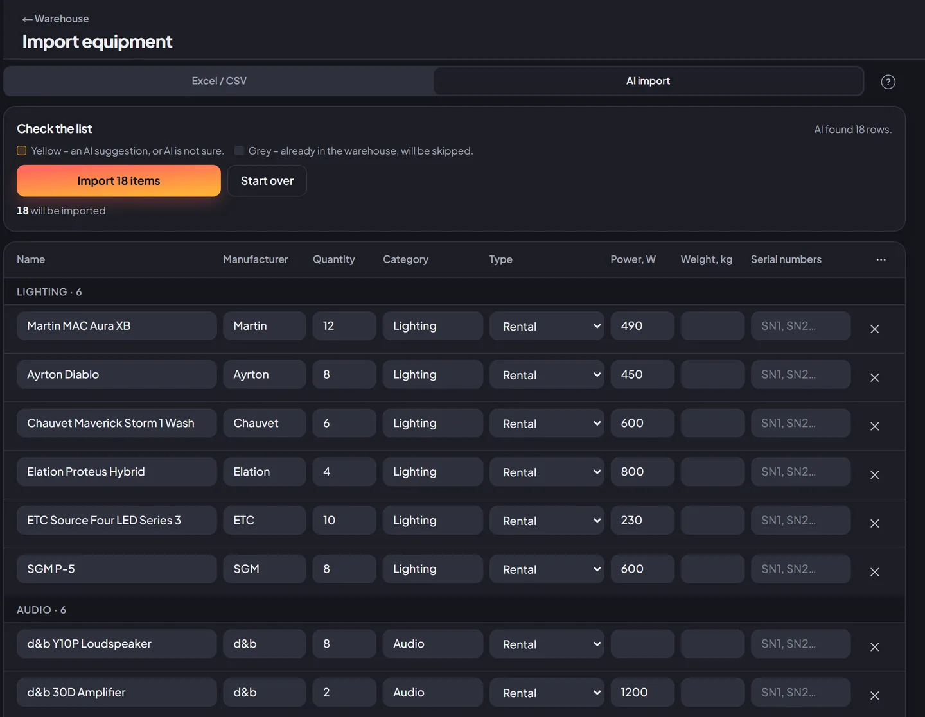Remove the Martin MAC Aura XB row
The image size is (925, 717).
click(874, 329)
